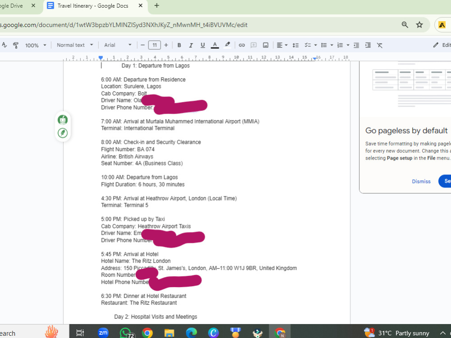Viewport: 451px width, 338px height.
Task: Open the text color picker
Action: click(215, 45)
